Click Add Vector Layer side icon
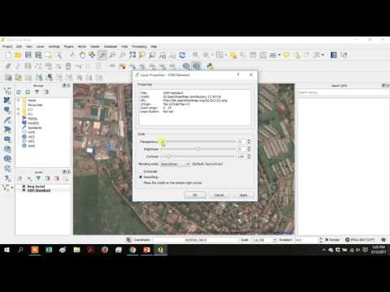The image size is (390, 292). pyautogui.click(x=7, y=91)
